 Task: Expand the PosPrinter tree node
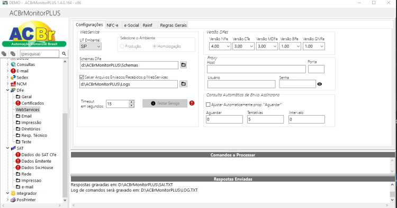click(x=7, y=200)
